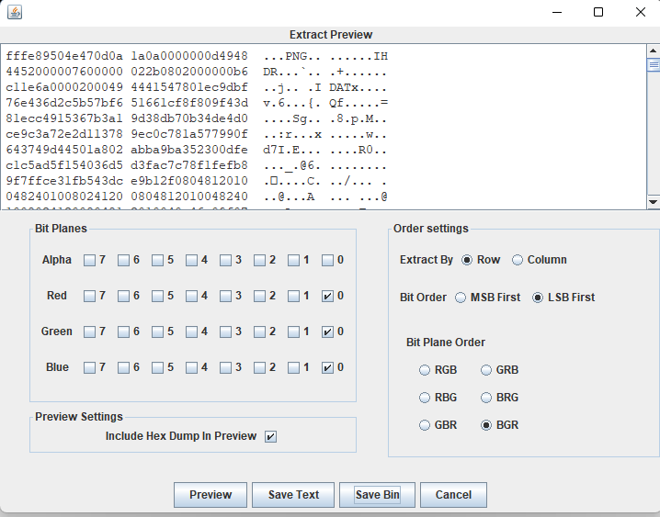The width and height of the screenshot is (660, 517).
Task: Check the Red bit plane 7 checkbox
Action: coord(89,296)
